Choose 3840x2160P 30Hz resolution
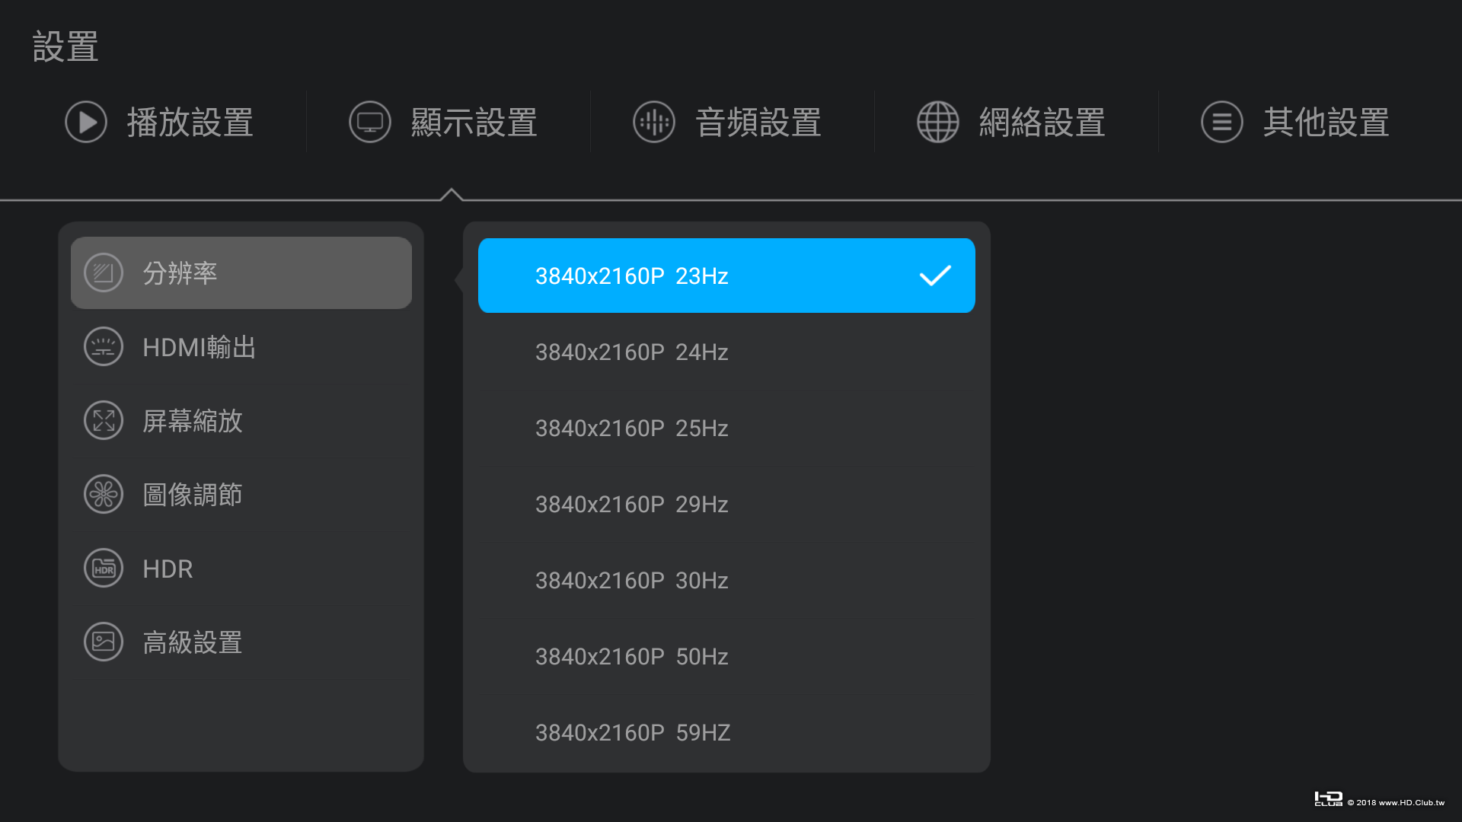Image resolution: width=1462 pixels, height=822 pixels. [x=726, y=581]
